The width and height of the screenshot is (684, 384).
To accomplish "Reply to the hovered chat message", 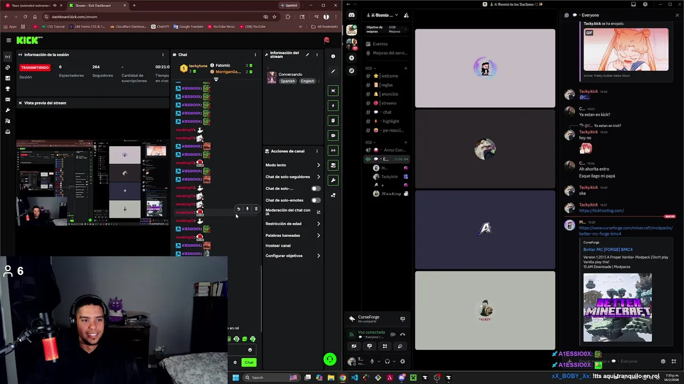I will coord(239,209).
